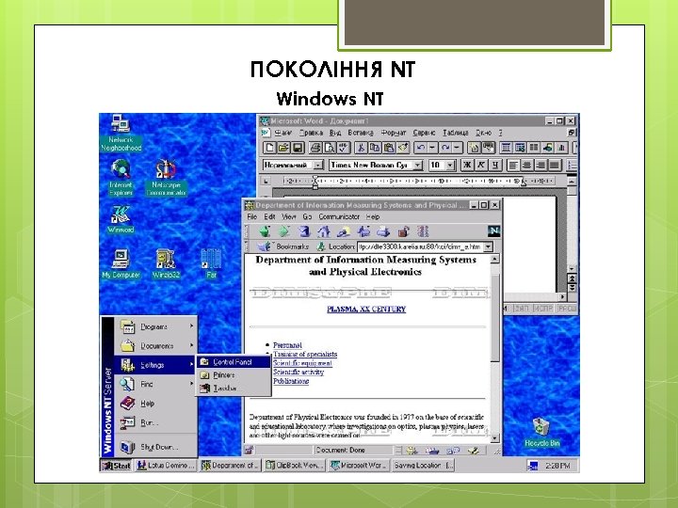This screenshot has height=508, width=678.
Task: Select the Format Painter brush in Word
Action: pos(403,148)
